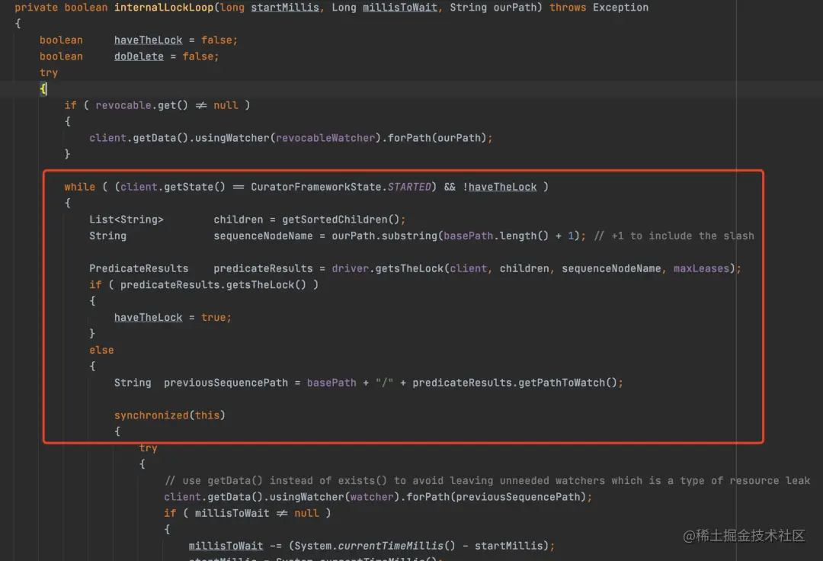Click the 'throws Exception' clause
Image resolution: width=823 pixels, height=561 pixels.
[x=599, y=8]
